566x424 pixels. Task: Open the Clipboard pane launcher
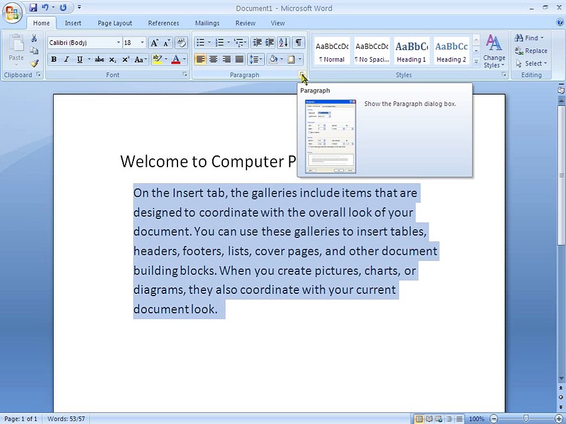[x=38, y=74]
